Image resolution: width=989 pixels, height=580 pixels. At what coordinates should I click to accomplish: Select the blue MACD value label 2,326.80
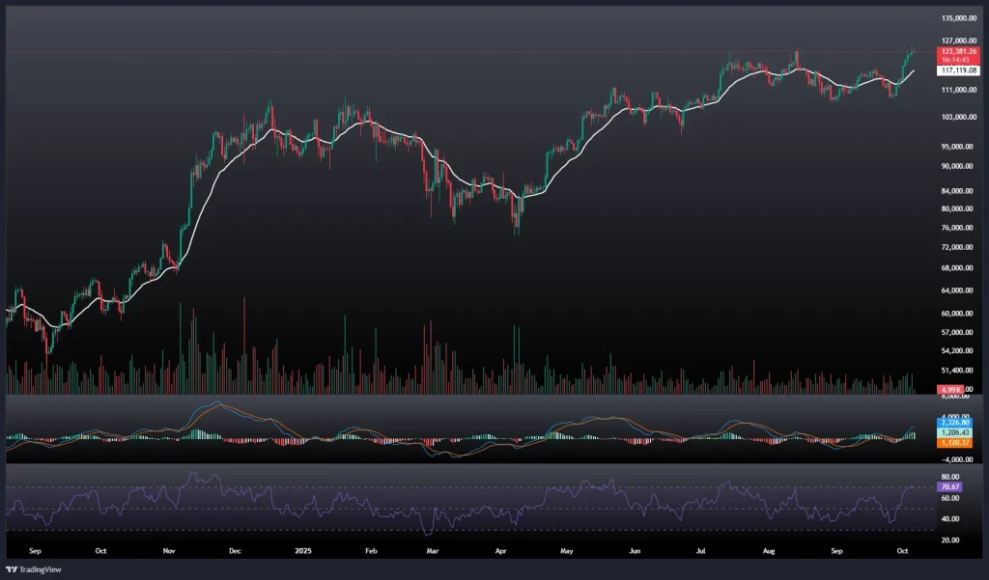coord(955,424)
